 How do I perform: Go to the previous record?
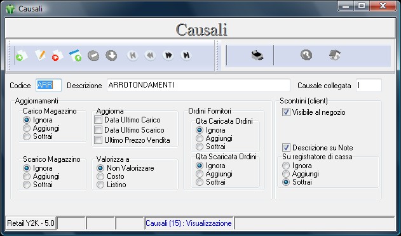[x=150, y=55]
